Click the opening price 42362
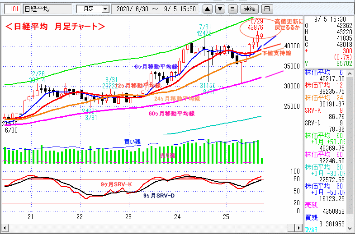Screen dimensions: 355x234 click(344, 26)
